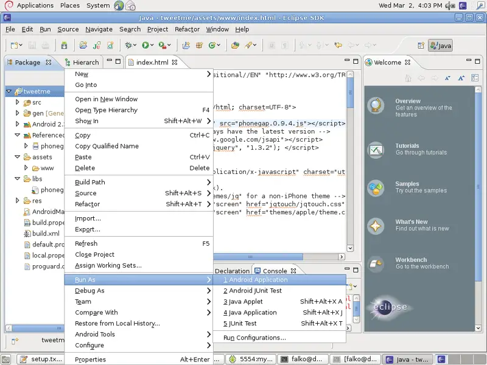Click the Tutorials link in Welcome
The height and width of the screenshot is (365, 487).
pos(407,145)
